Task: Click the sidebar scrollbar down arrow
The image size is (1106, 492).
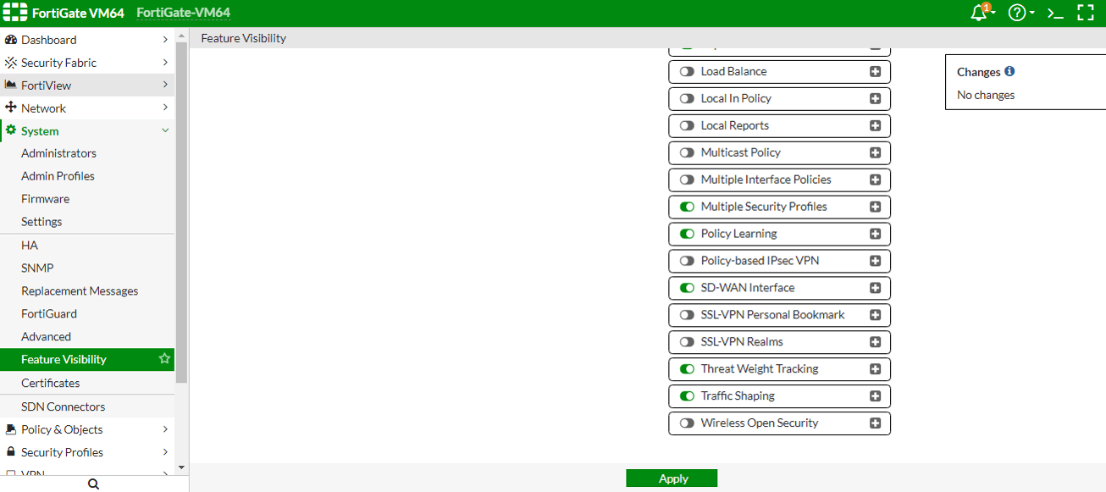Action: (181, 467)
